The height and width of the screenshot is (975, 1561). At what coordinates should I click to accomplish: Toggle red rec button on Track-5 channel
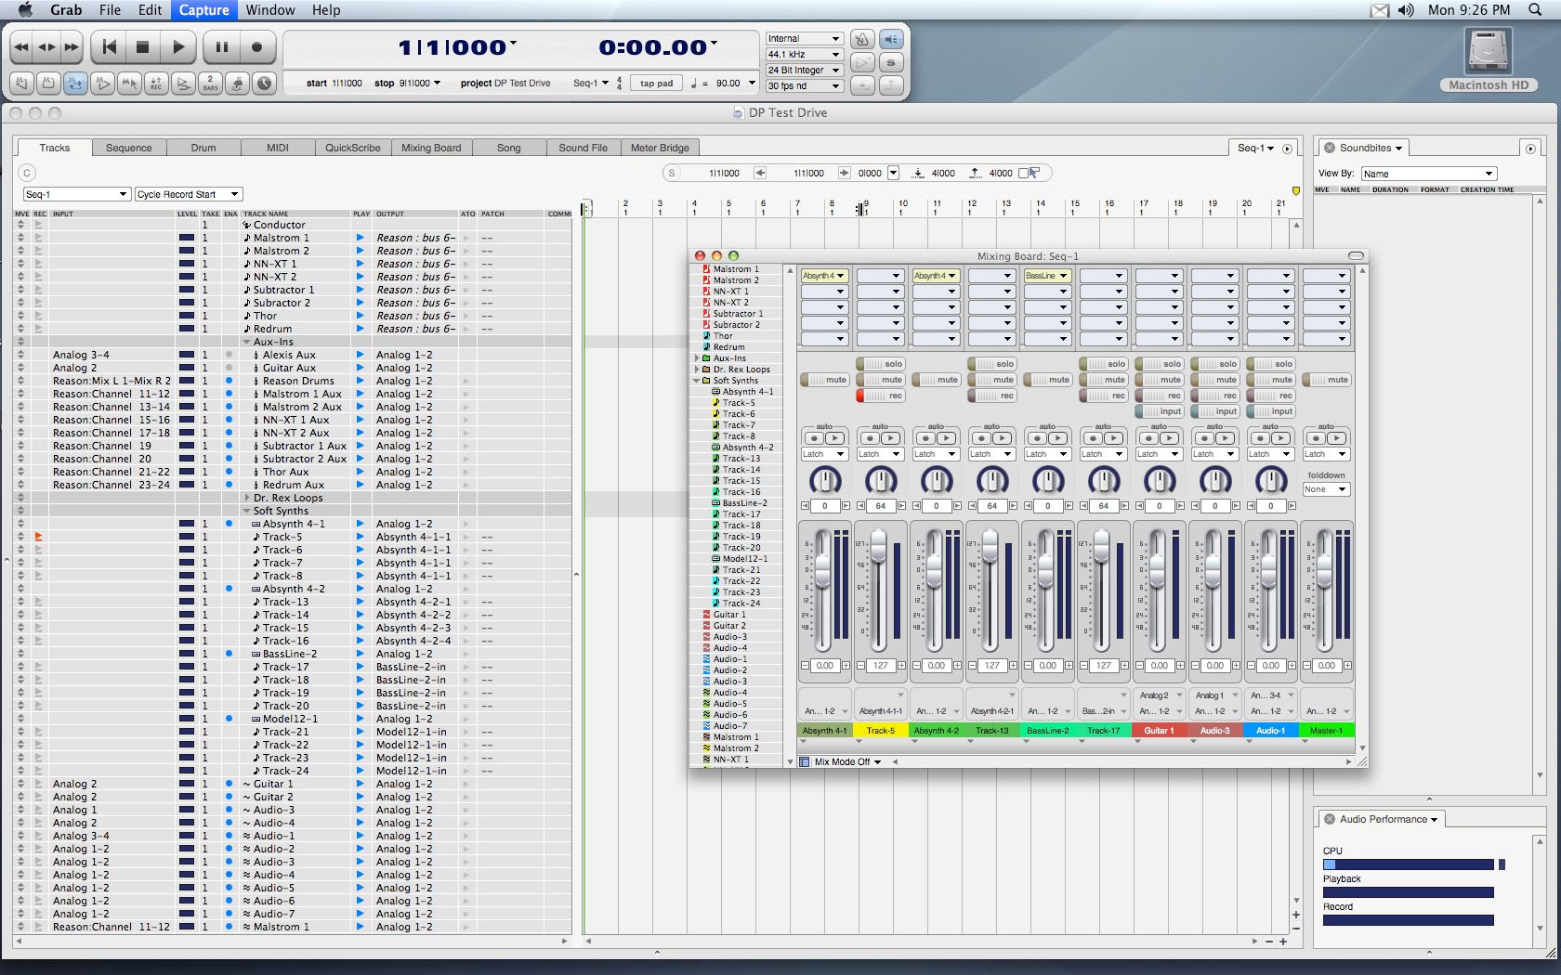coord(881,396)
